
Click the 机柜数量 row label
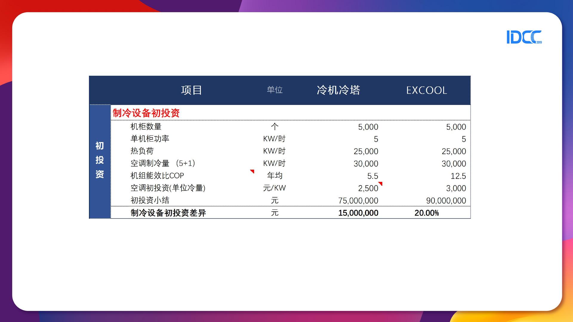pos(146,127)
